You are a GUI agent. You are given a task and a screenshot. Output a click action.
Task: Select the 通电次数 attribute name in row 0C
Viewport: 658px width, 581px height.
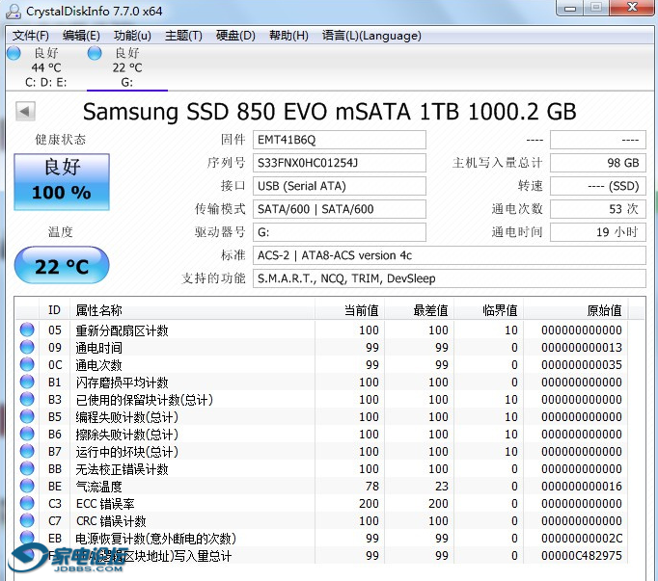pyautogui.click(x=99, y=365)
